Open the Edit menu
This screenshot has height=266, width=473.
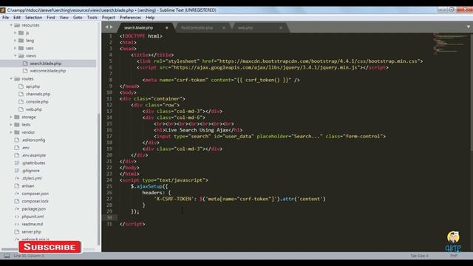click(17, 18)
